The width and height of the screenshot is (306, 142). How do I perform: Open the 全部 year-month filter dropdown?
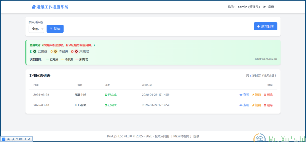coord(36,29)
